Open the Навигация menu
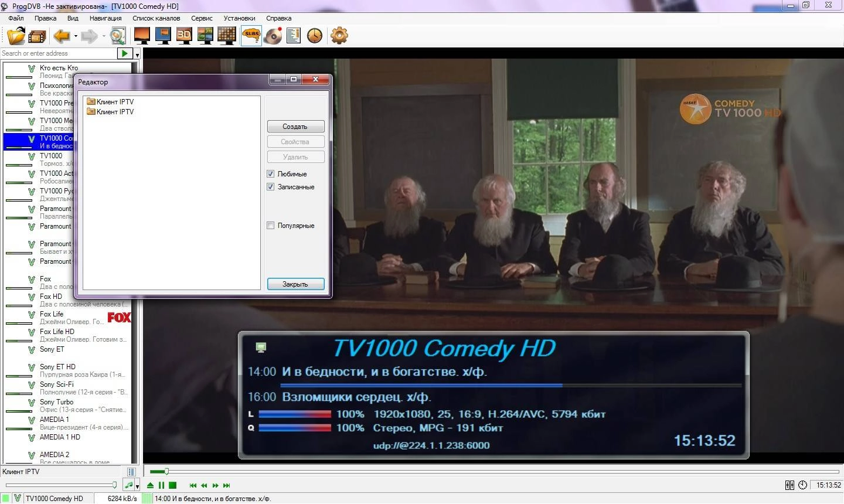Viewport: 844px width, 504px height. point(105,18)
